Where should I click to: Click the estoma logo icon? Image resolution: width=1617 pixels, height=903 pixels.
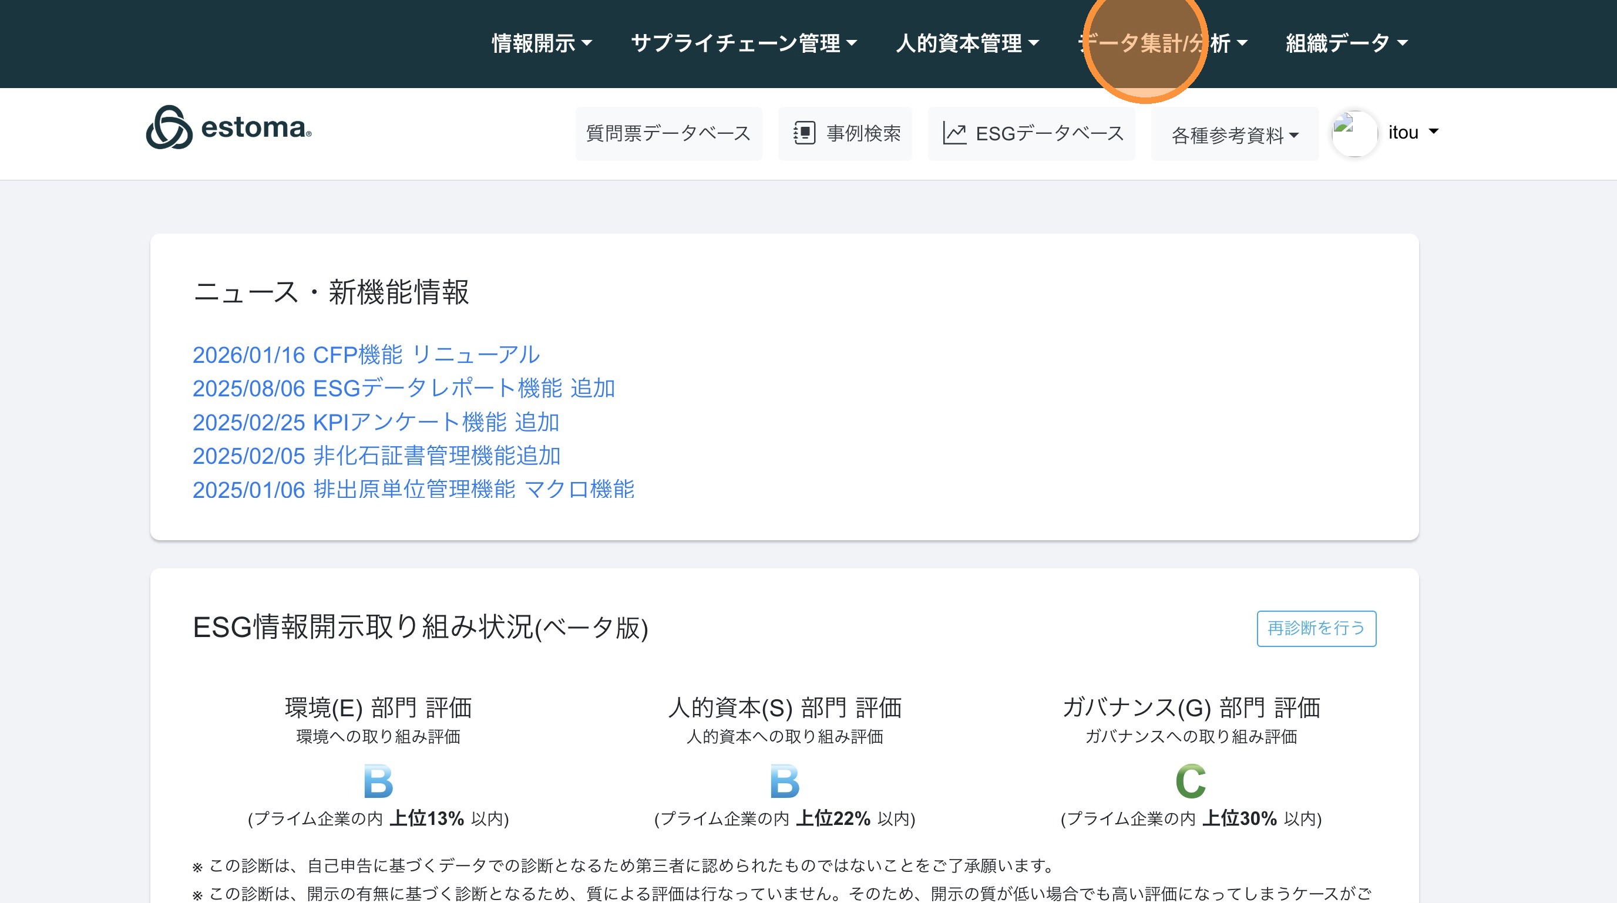click(x=169, y=127)
